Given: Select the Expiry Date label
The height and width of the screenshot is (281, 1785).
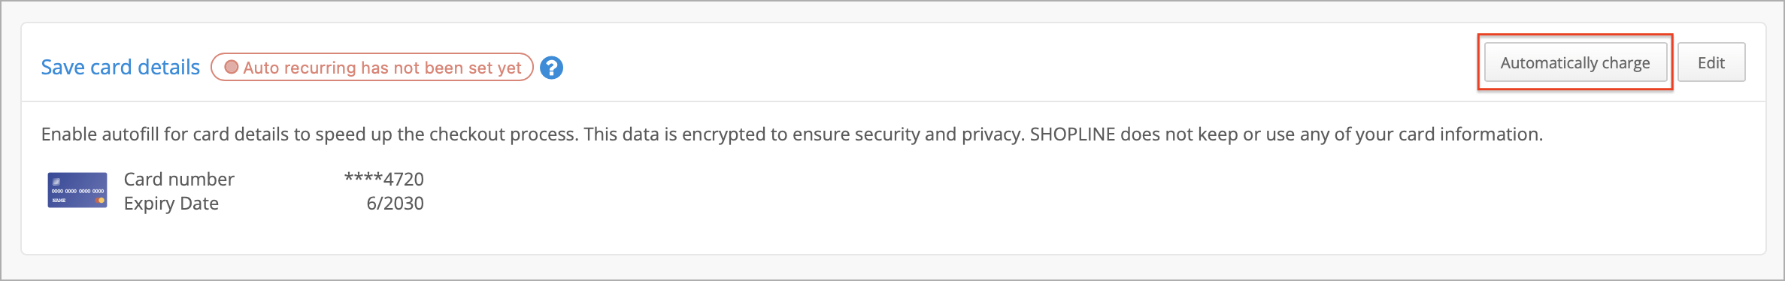Looking at the screenshot, I should tap(171, 204).
